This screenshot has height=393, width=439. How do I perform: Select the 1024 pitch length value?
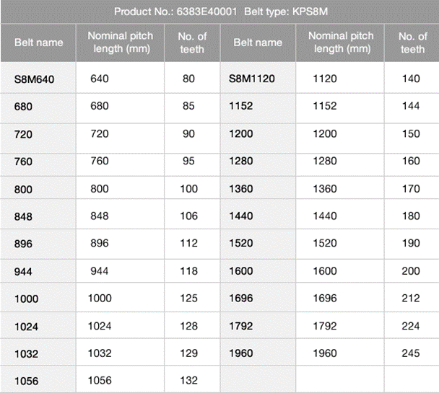[100, 326]
